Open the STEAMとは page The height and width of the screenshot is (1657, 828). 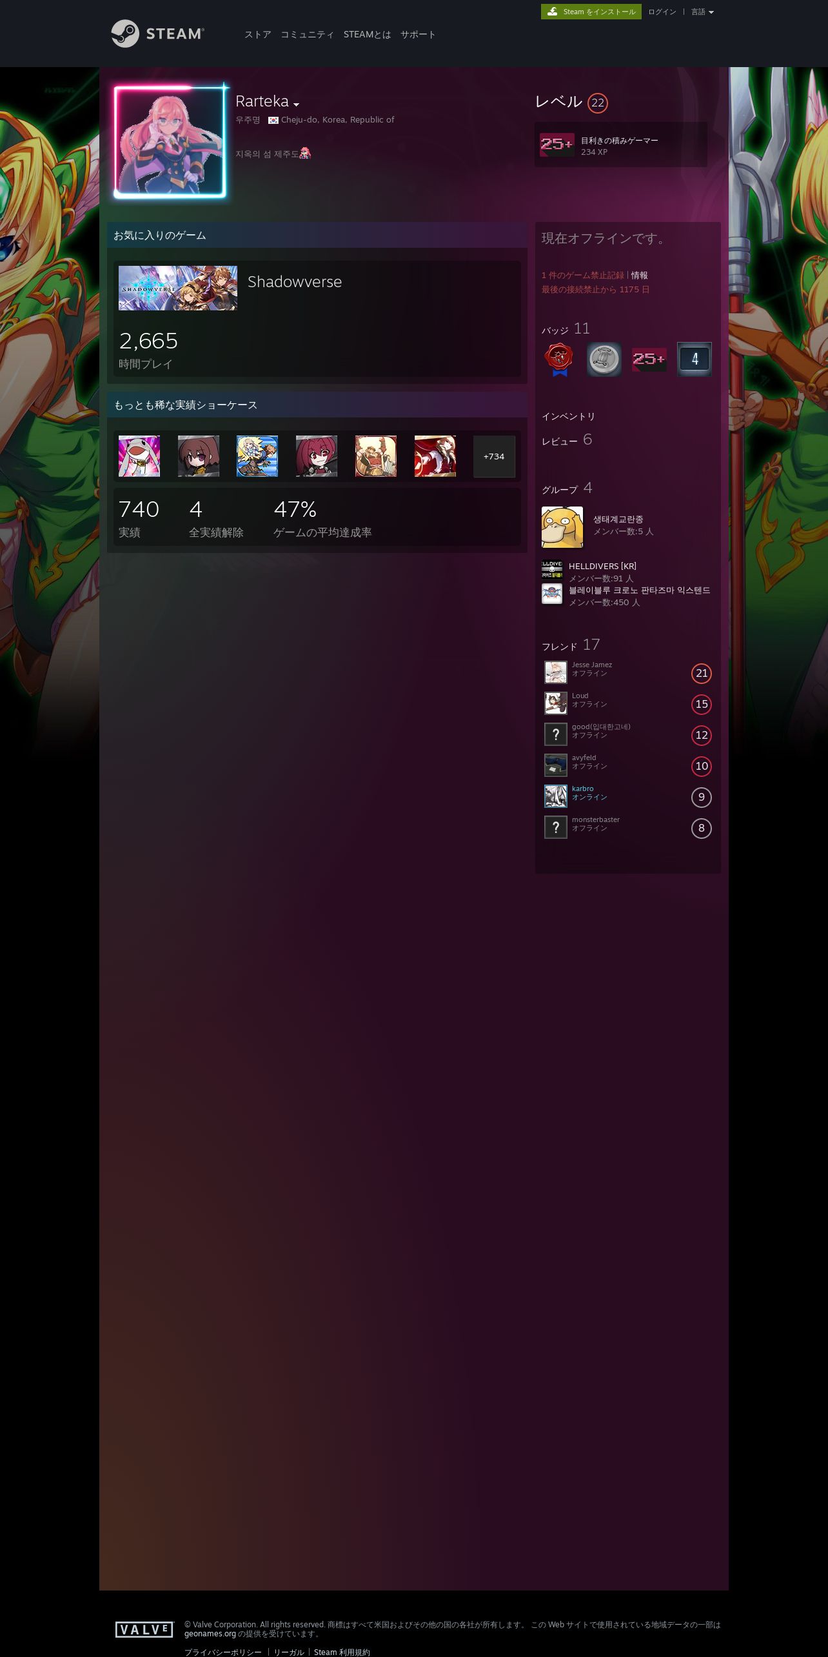tap(367, 34)
